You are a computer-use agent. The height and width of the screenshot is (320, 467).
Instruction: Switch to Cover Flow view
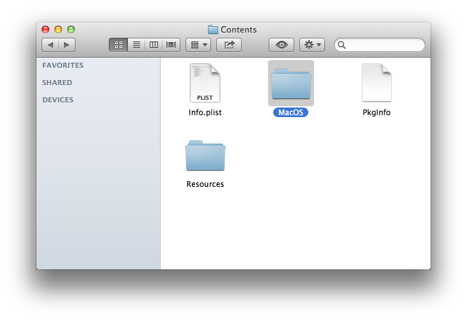171,45
